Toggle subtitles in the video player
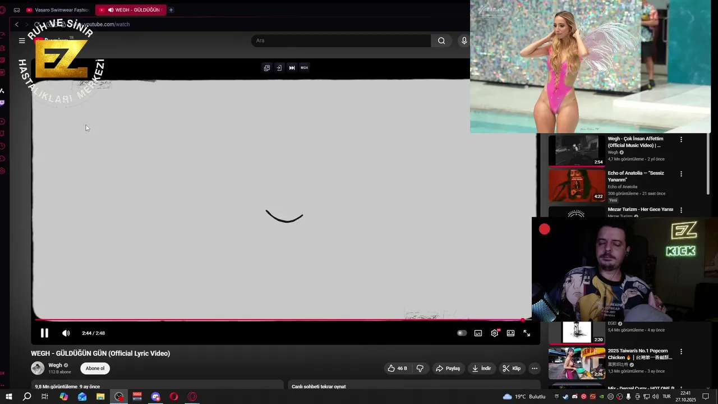This screenshot has width=718, height=404. point(478,333)
